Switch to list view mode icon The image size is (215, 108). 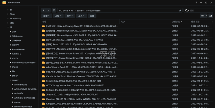point(202,16)
